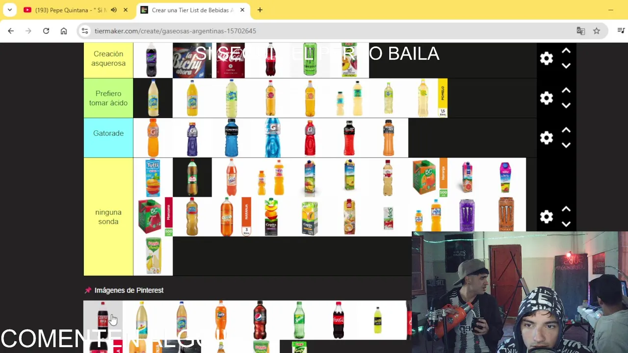628x353 pixels.
Task: Click the Imágenes de Pinterest heading
Action: pyautogui.click(x=129, y=290)
